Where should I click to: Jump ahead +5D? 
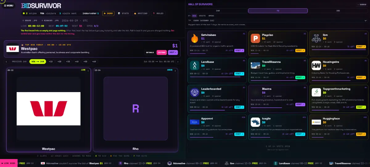tap(85, 61)
